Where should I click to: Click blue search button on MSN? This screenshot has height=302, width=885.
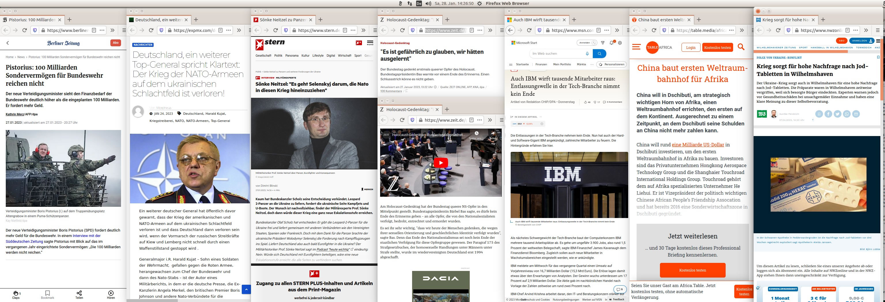click(x=599, y=53)
